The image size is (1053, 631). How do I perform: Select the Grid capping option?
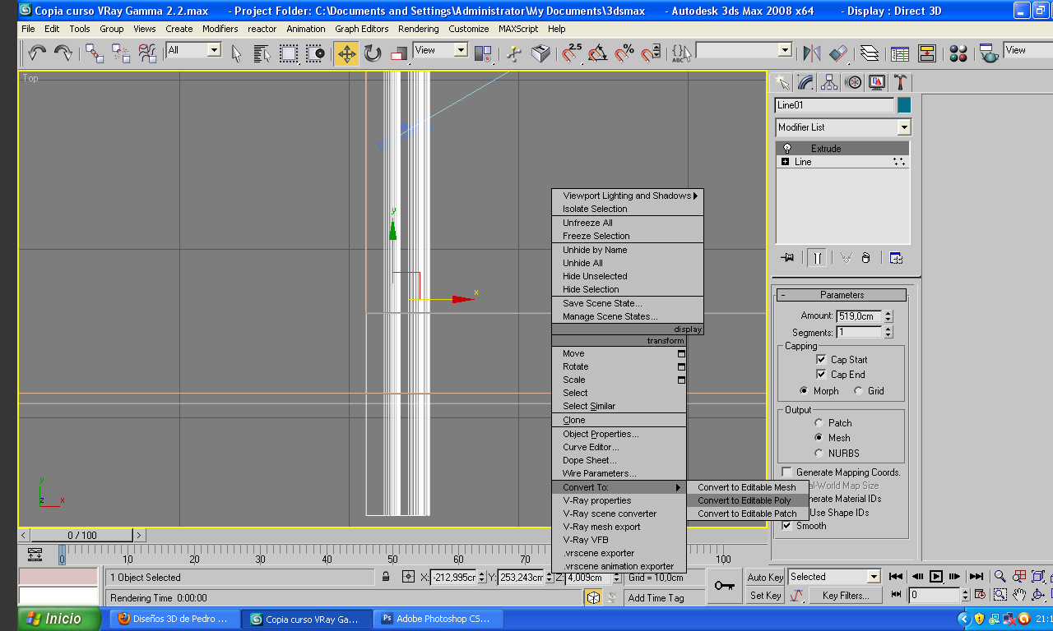click(859, 391)
